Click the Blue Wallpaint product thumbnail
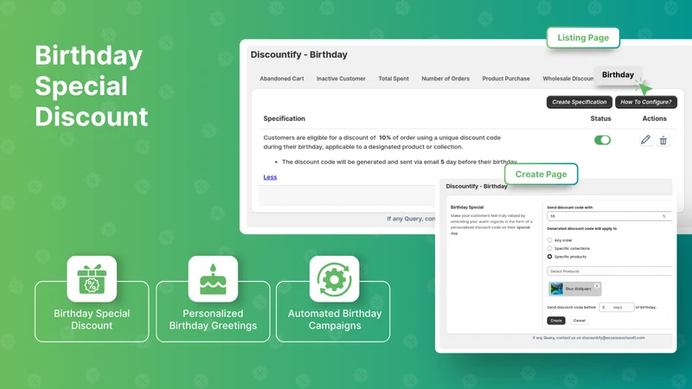The height and width of the screenshot is (389, 692). coord(557,289)
